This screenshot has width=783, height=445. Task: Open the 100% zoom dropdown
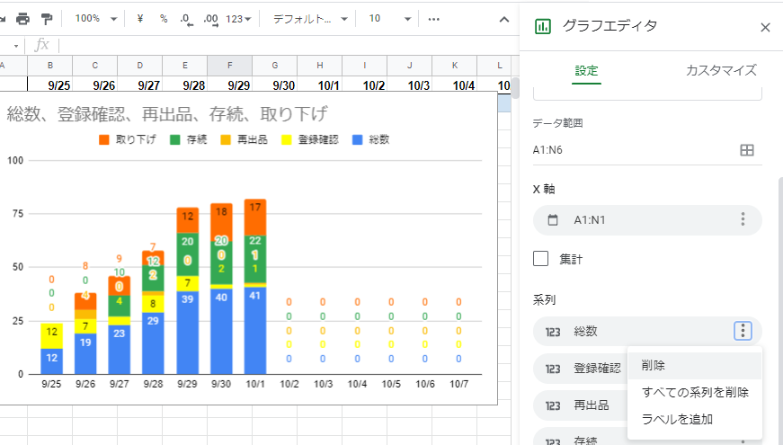pos(95,19)
